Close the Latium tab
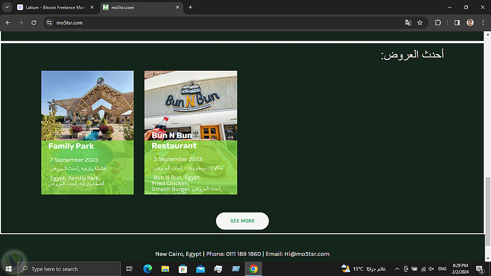 pyautogui.click(x=92, y=7)
